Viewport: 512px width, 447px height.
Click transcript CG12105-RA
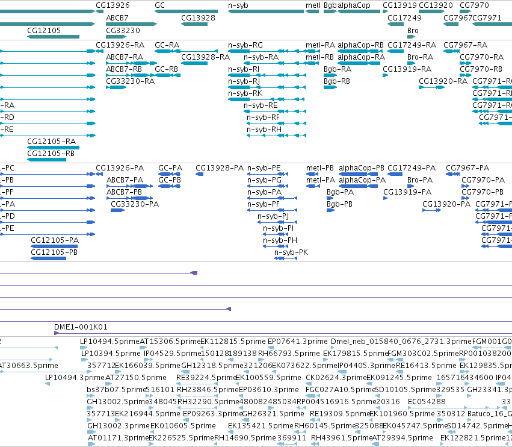[52, 141]
